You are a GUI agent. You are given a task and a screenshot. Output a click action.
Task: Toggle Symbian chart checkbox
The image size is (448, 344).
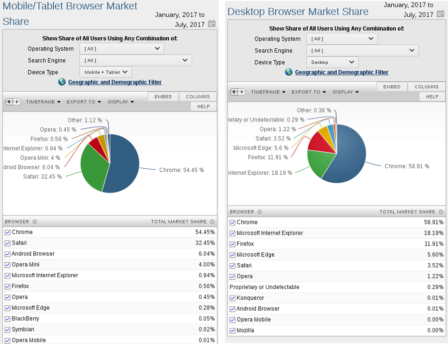(7, 330)
